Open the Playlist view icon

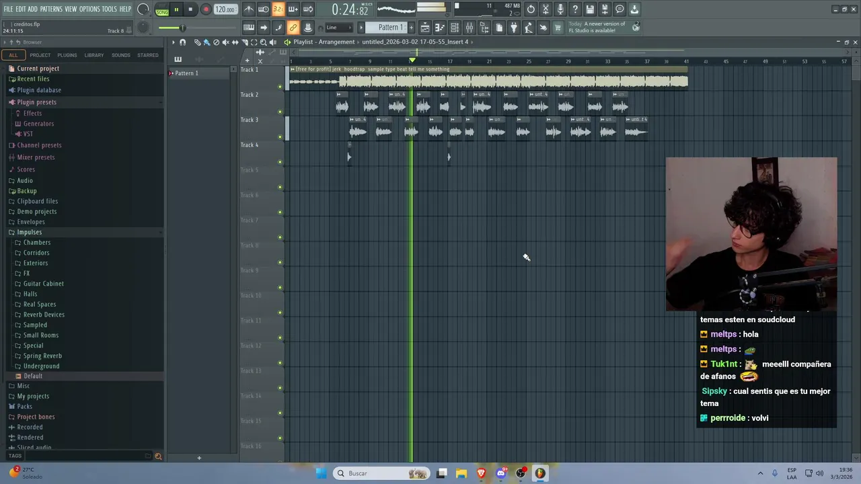point(425,28)
